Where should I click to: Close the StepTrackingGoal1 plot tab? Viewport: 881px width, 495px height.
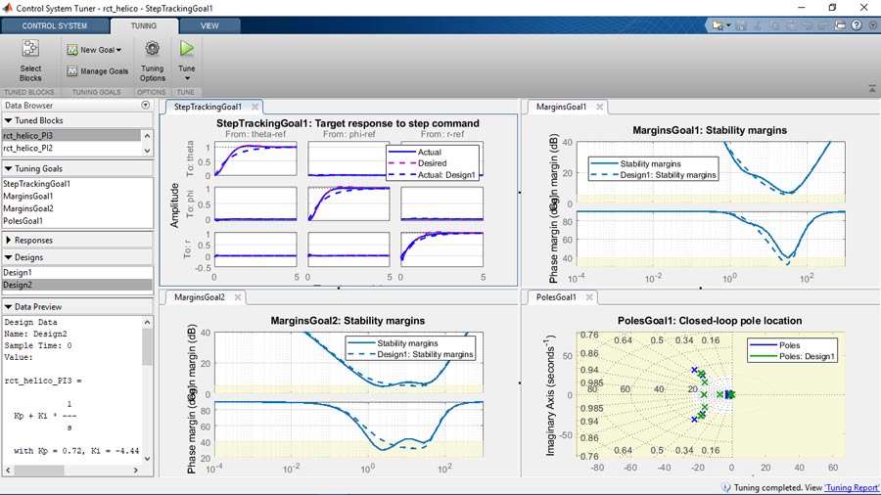[255, 107]
